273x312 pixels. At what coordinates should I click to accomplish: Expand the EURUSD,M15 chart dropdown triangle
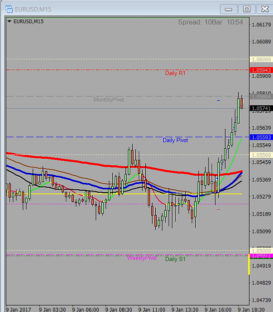coord(9,21)
